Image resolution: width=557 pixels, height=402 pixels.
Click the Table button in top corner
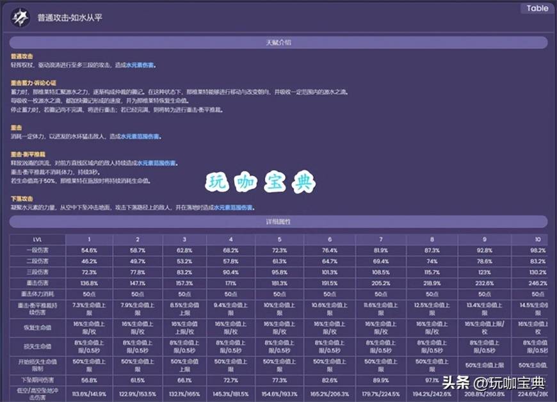[537, 8]
